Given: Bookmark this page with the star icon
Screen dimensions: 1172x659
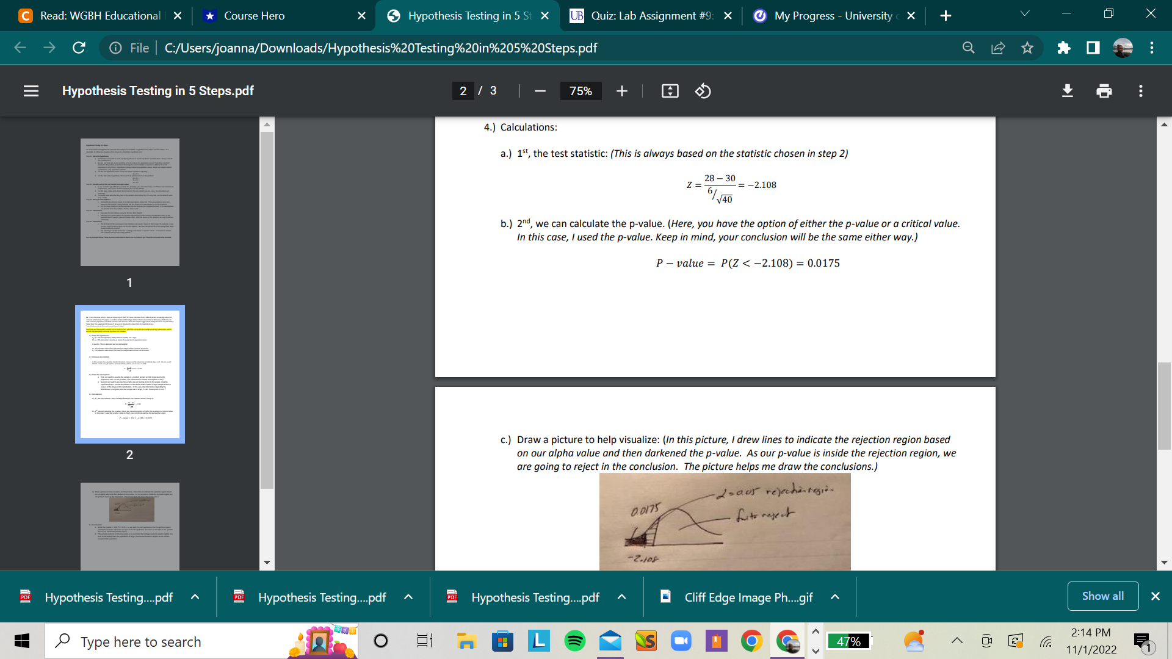Looking at the screenshot, I should coord(1027,48).
